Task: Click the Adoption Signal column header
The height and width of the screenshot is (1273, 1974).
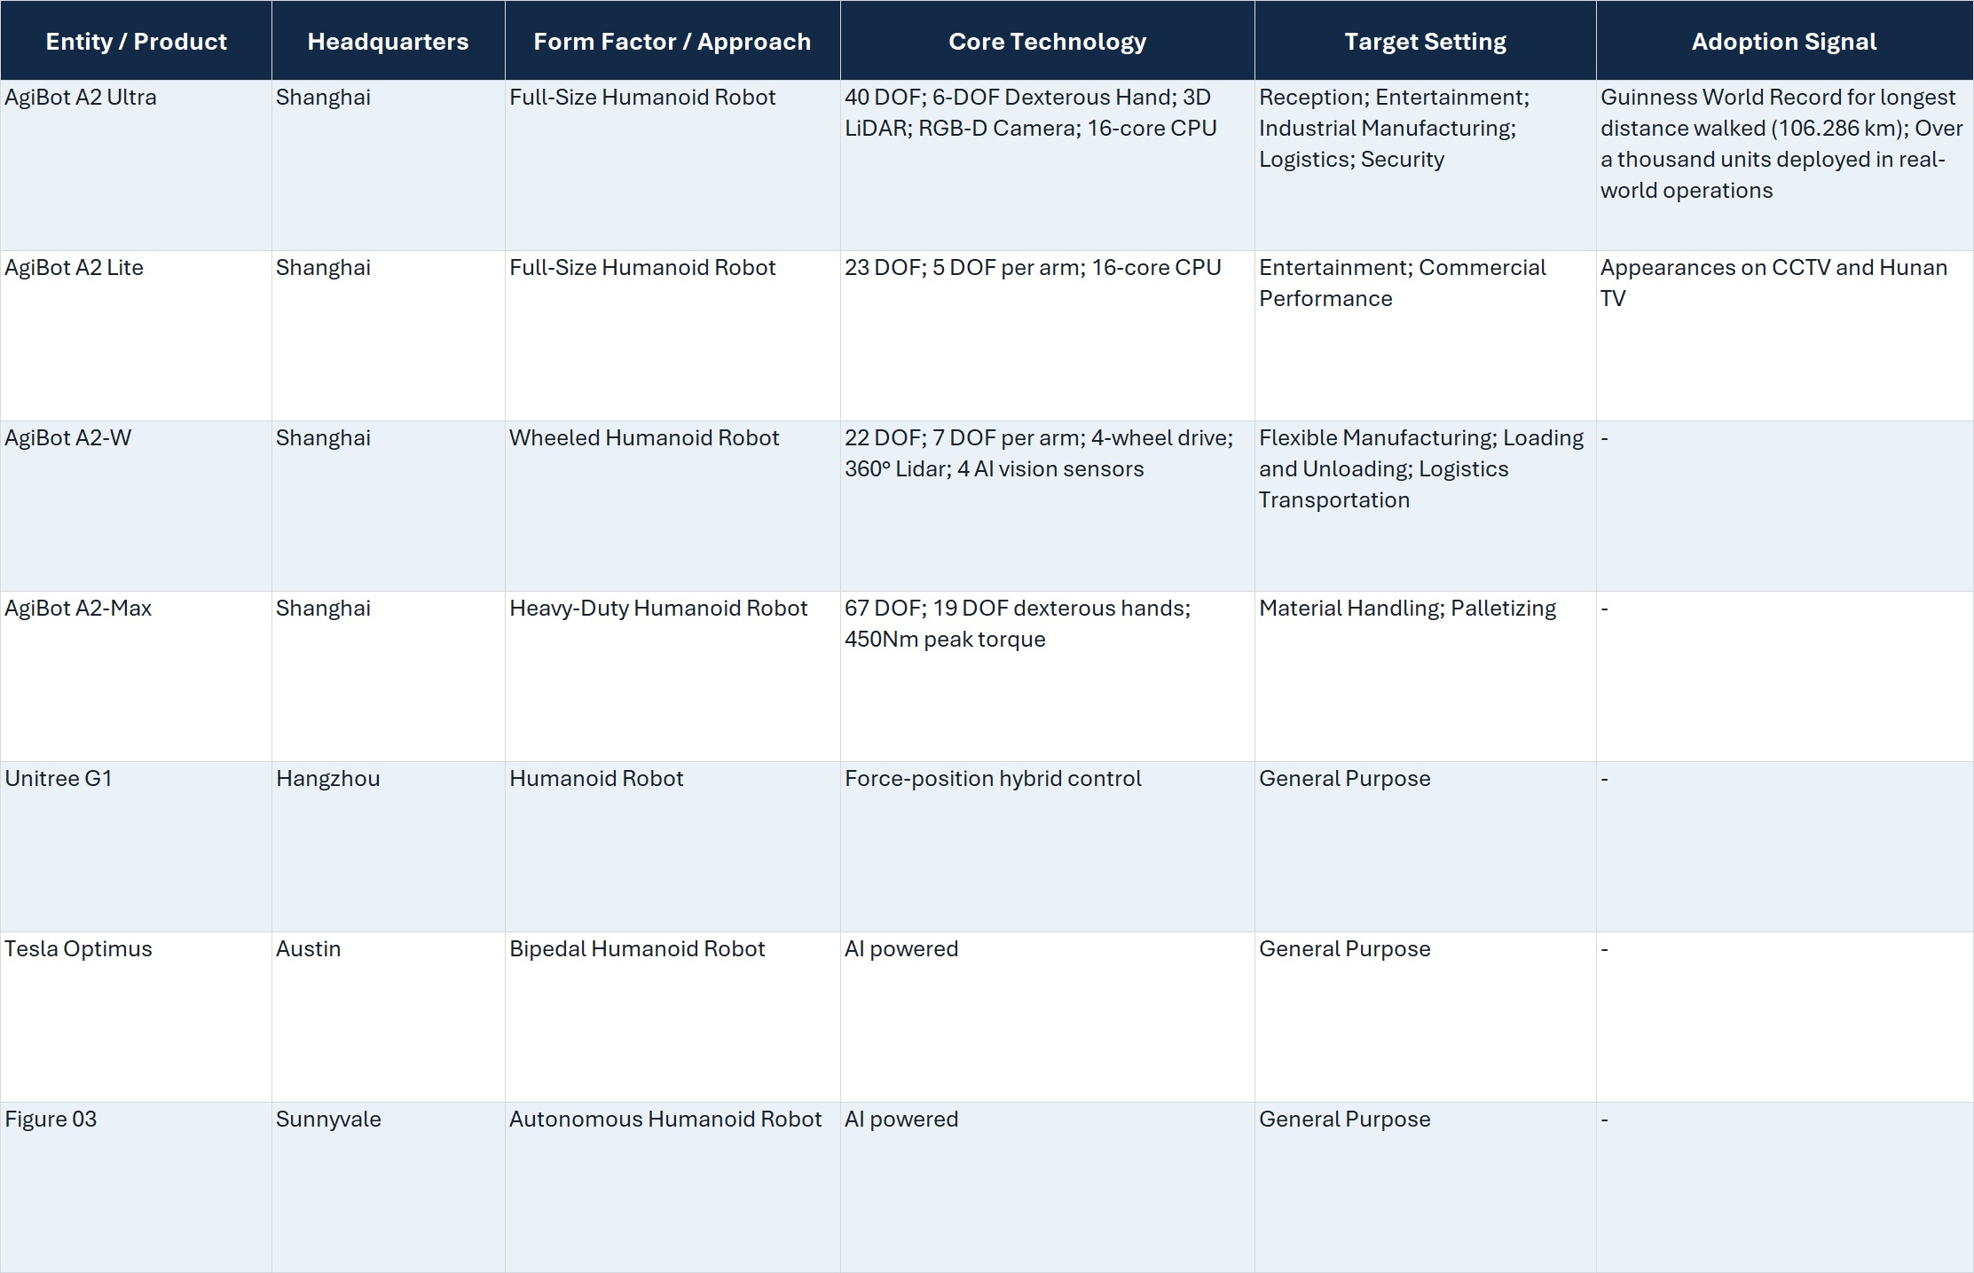Action: click(x=1784, y=41)
